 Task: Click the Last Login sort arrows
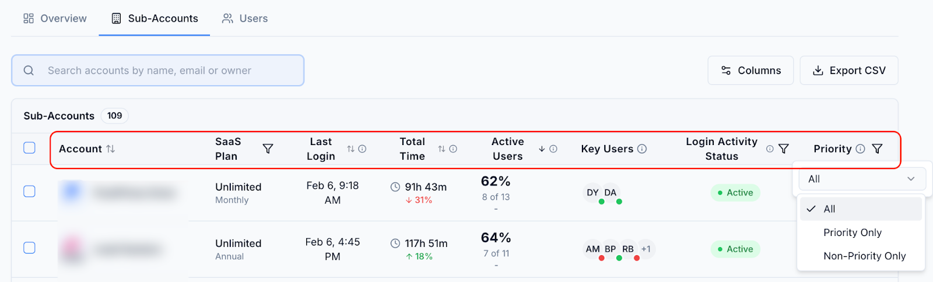350,149
